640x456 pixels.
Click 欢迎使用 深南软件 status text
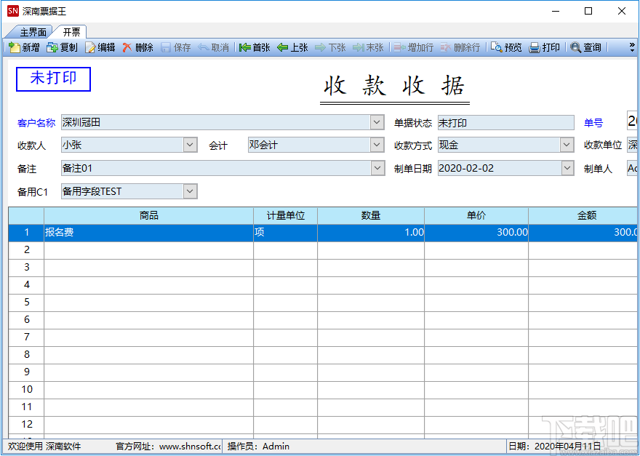(x=44, y=447)
